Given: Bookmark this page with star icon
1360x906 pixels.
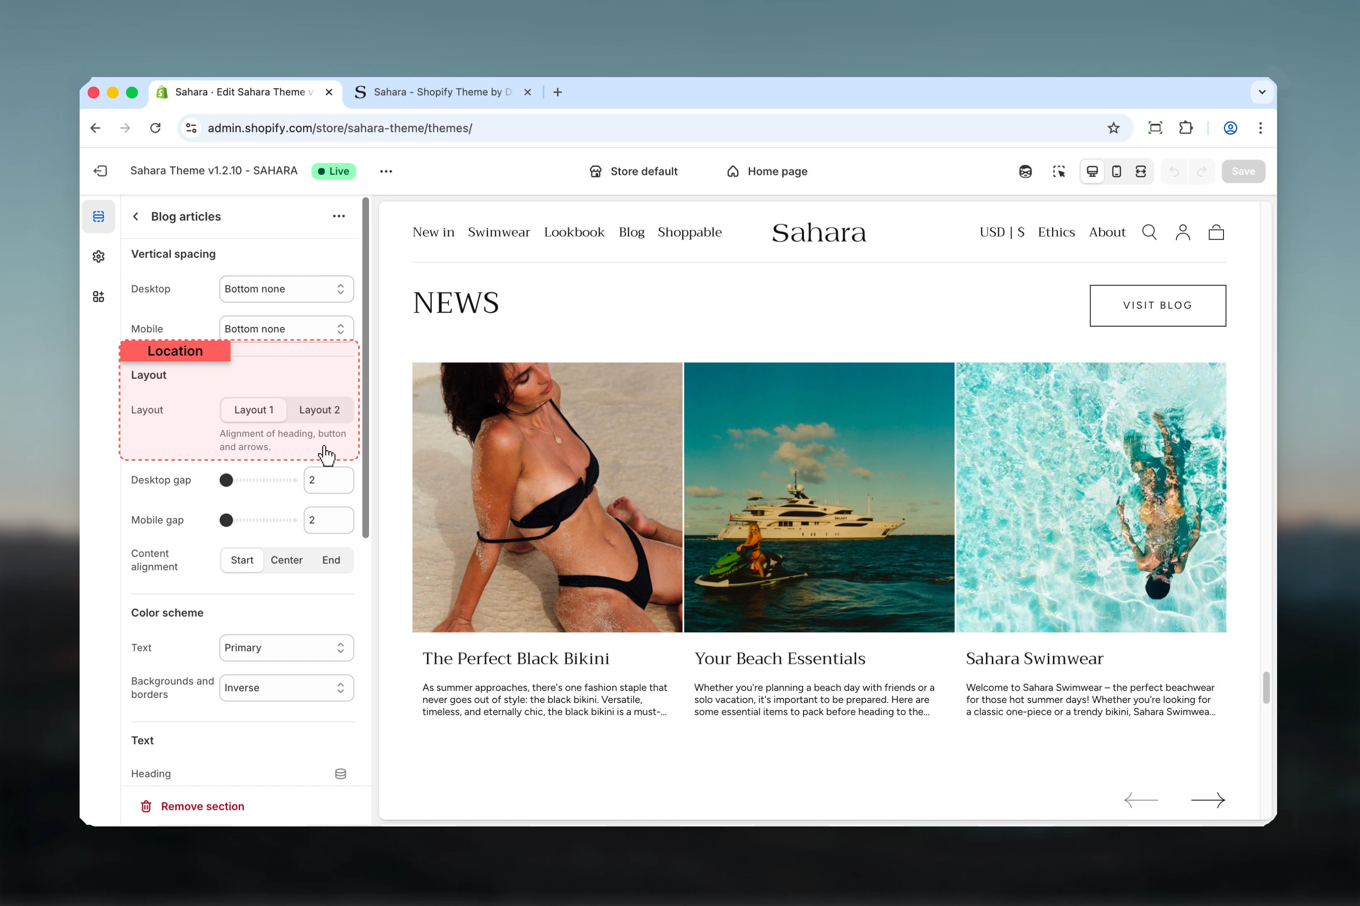Looking at the screenshot, I should (1113, 128).
